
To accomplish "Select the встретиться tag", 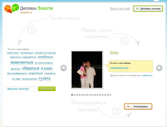I will tap(36, 73).
